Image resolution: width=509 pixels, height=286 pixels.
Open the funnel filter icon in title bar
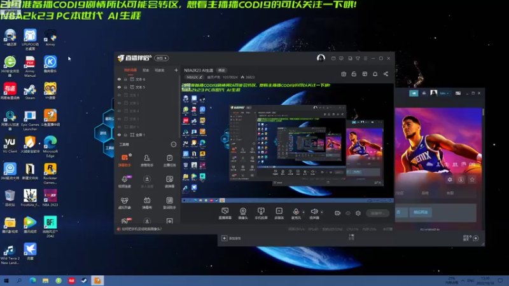click(x=358, y=58)
